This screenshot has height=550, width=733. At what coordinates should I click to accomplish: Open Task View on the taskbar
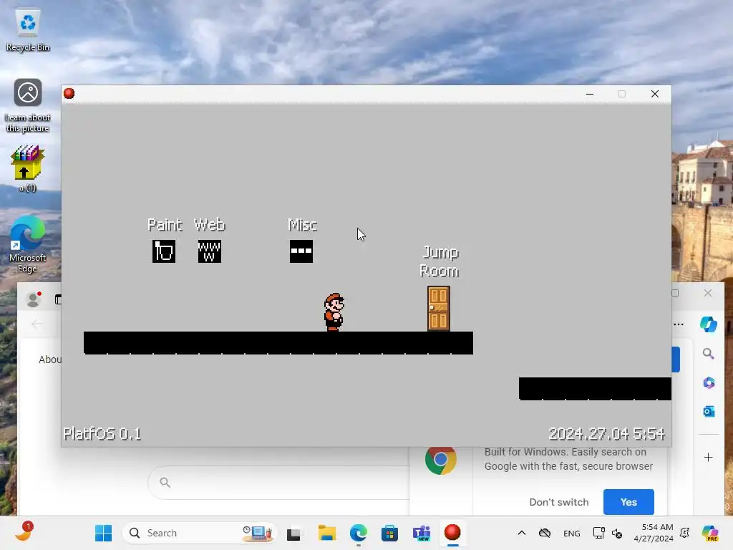[293, 533]
